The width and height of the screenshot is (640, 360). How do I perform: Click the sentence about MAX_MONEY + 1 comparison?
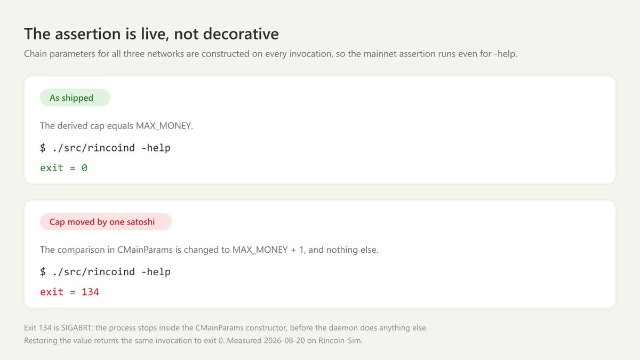[209, 250]
